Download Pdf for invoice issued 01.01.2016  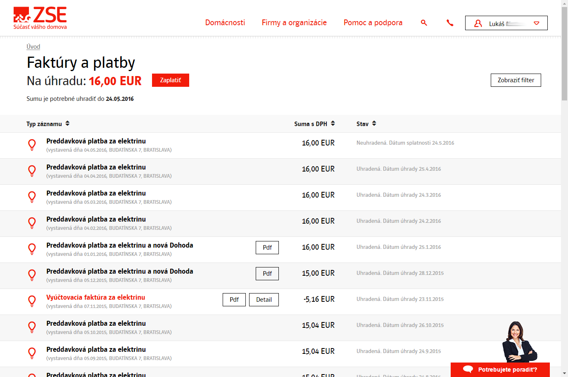(267, 248)
